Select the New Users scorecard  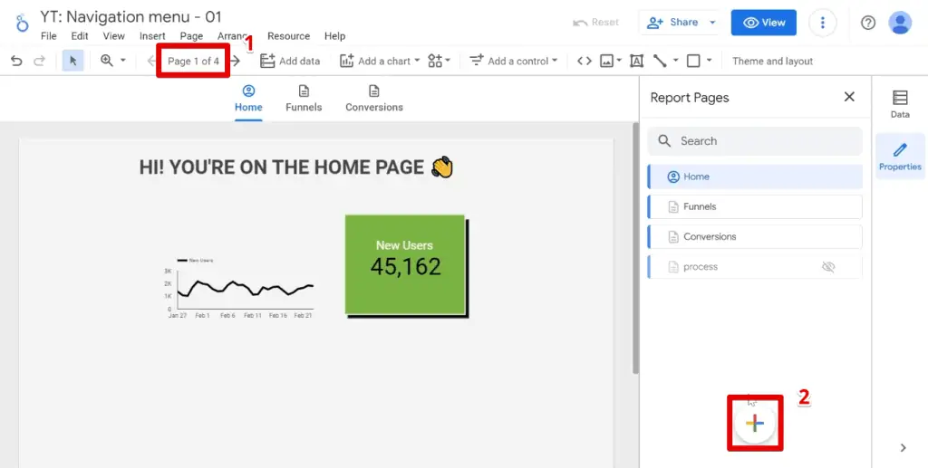(x=405, y=264)
